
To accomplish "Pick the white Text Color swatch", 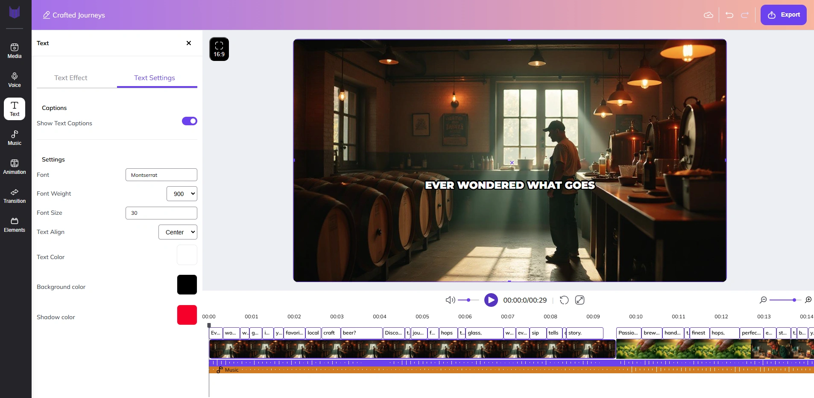I will pos(187,255).
